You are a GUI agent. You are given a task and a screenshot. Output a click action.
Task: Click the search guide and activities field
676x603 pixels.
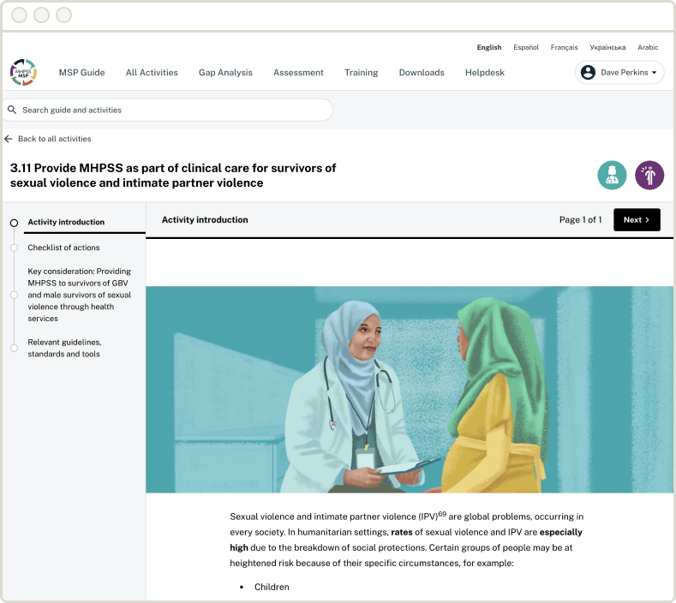click(x=171, y=110)
